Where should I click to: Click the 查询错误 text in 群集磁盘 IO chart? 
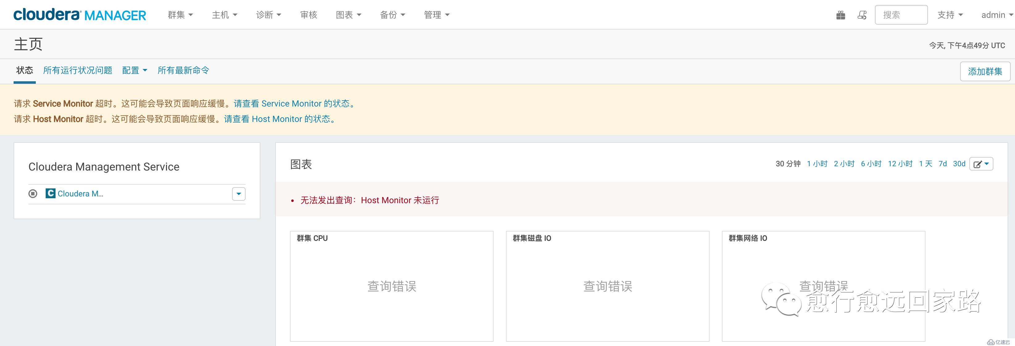tap(607, 286)
